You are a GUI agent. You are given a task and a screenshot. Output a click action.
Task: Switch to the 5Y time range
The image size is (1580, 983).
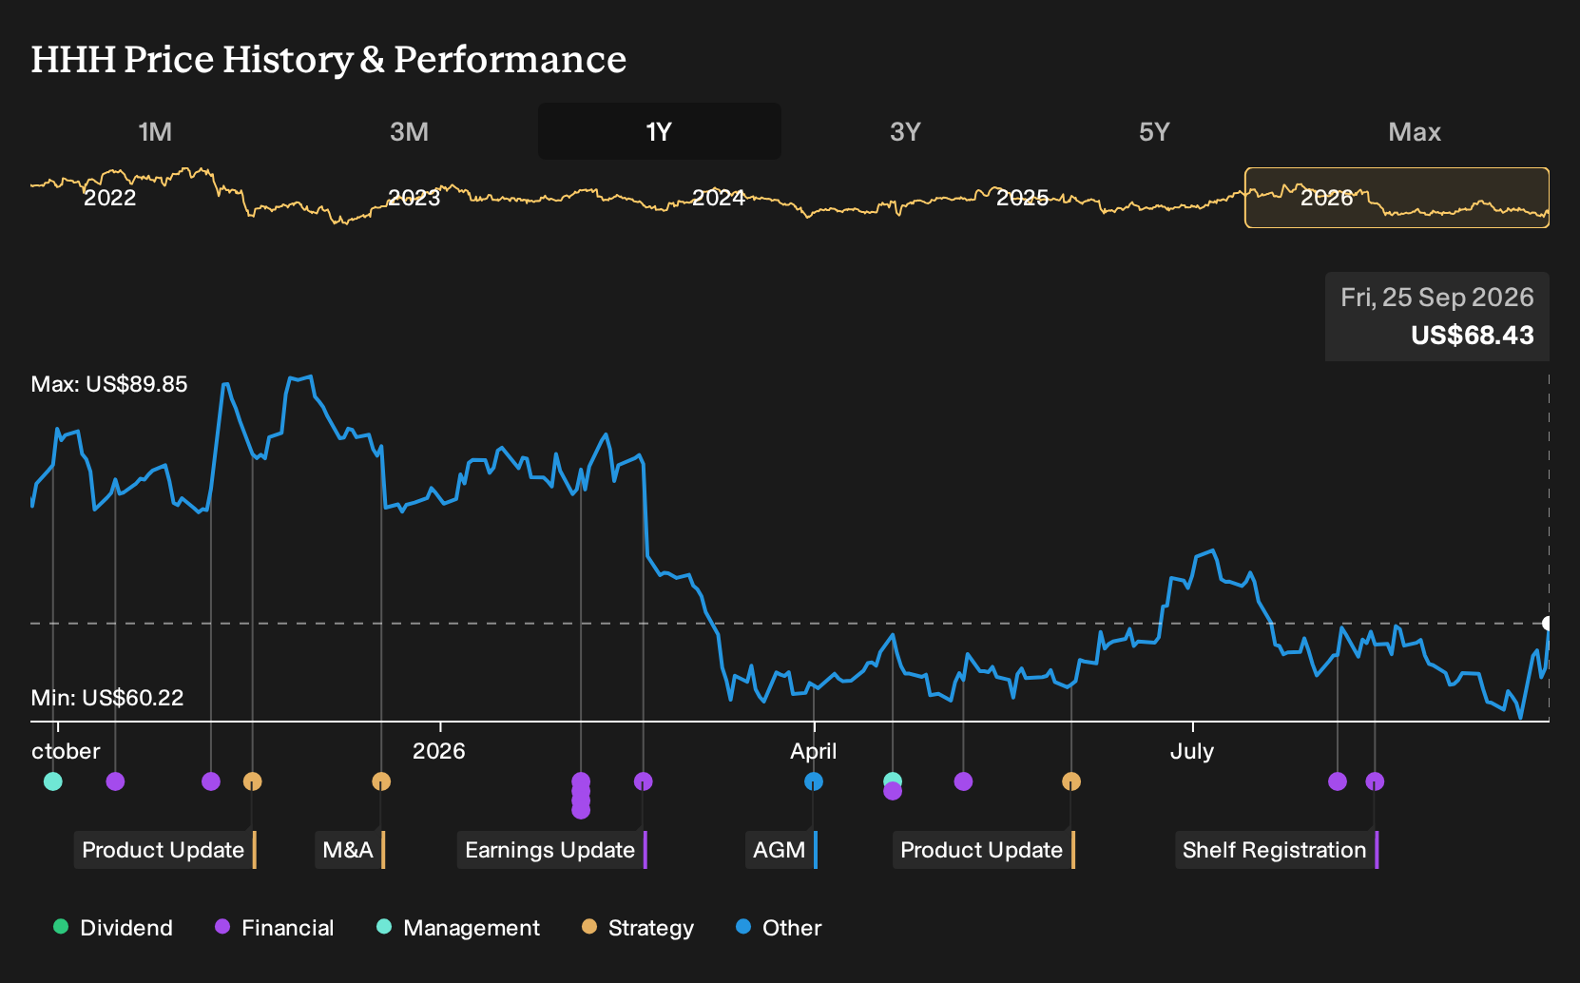coord(1154,131)
